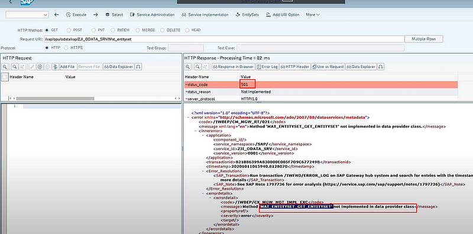
Task: Choose the HTTPS protocol option
Action: (x=66, y=48)
